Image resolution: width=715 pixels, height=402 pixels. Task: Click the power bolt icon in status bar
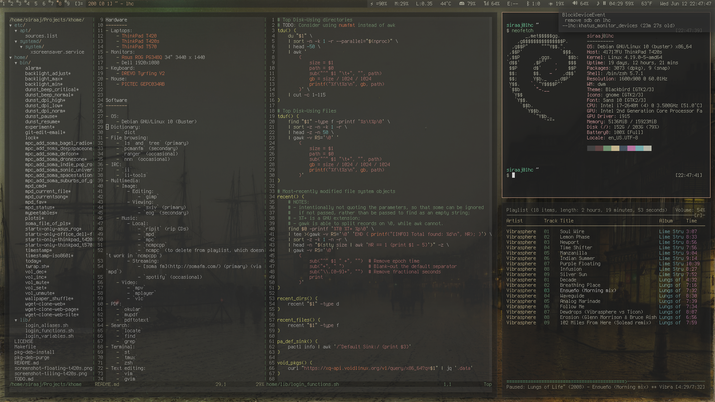[372, 4]
